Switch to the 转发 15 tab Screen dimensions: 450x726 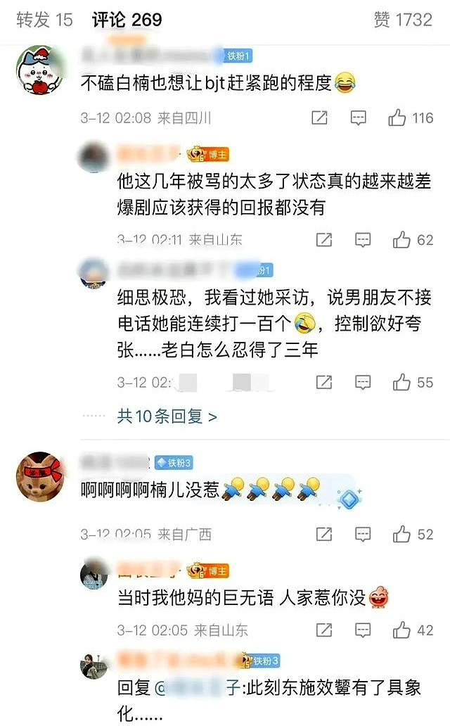tap(44, 20)
